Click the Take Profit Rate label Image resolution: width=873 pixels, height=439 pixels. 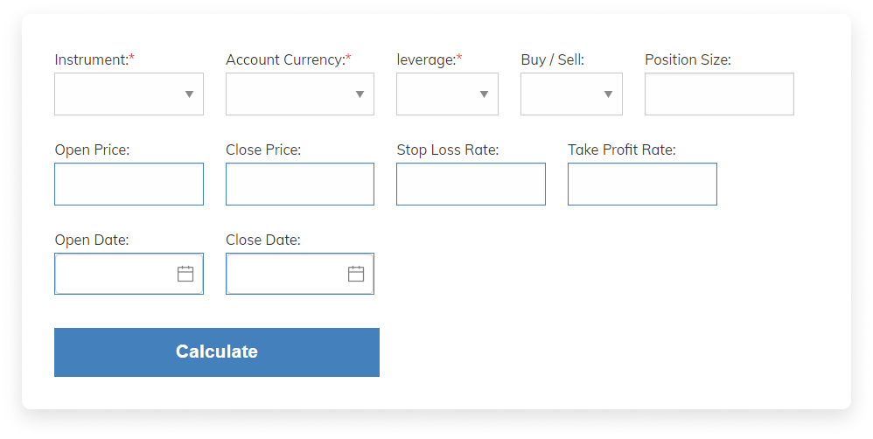tap(622, 150)
